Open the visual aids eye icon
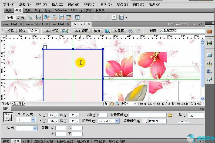Viewport: 215px width, 143px height. tap(130, 31)
